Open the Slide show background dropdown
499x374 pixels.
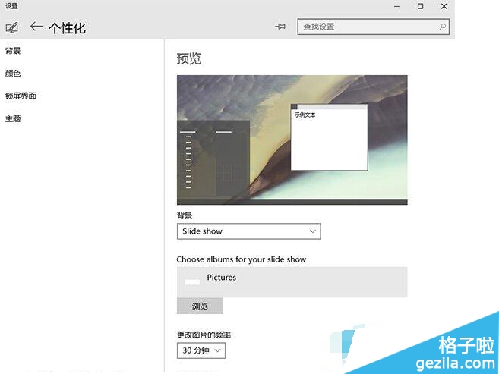tap(248, 231)
